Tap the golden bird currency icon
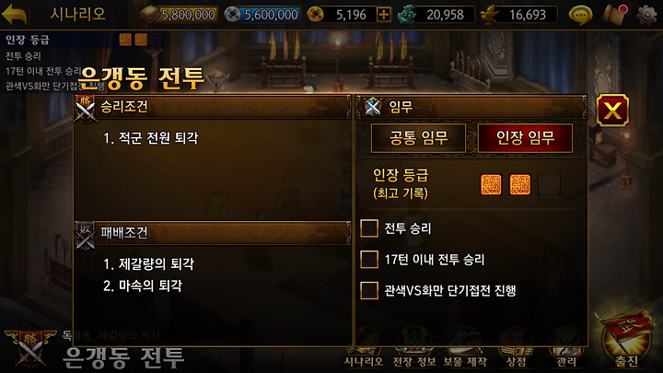 491,15
